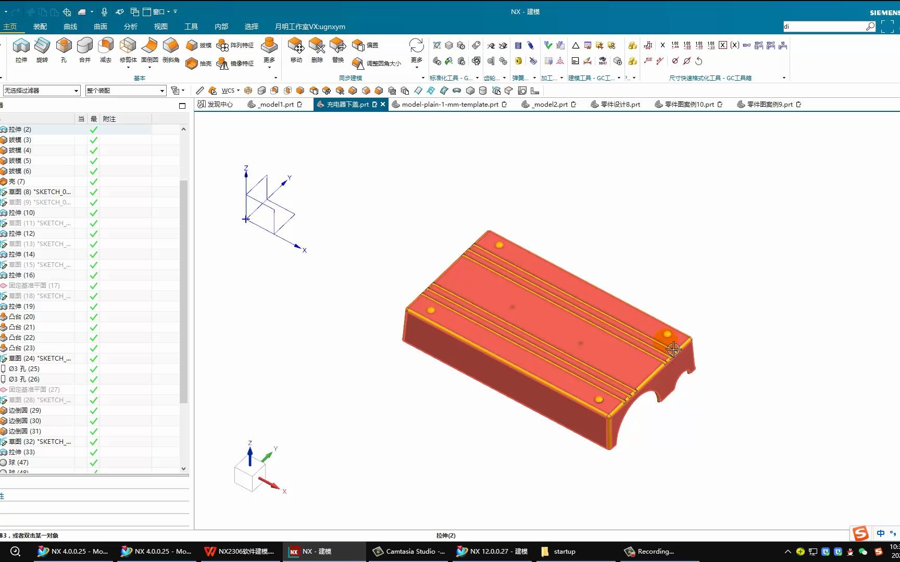Open dropdown arrow under 修剪体
This screenshot has height=562, width=900.
pos(128,68)
